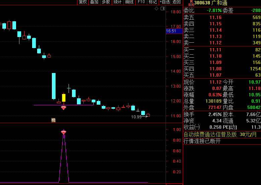The image size is (261, 185).
Task: Click the 委差 value -288
Action: (x=256, y=10)
